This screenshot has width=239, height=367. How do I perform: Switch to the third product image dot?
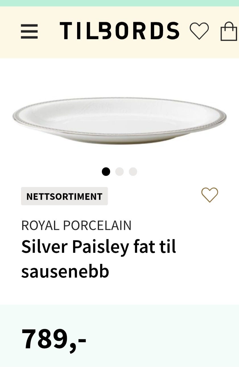(133, 172)
